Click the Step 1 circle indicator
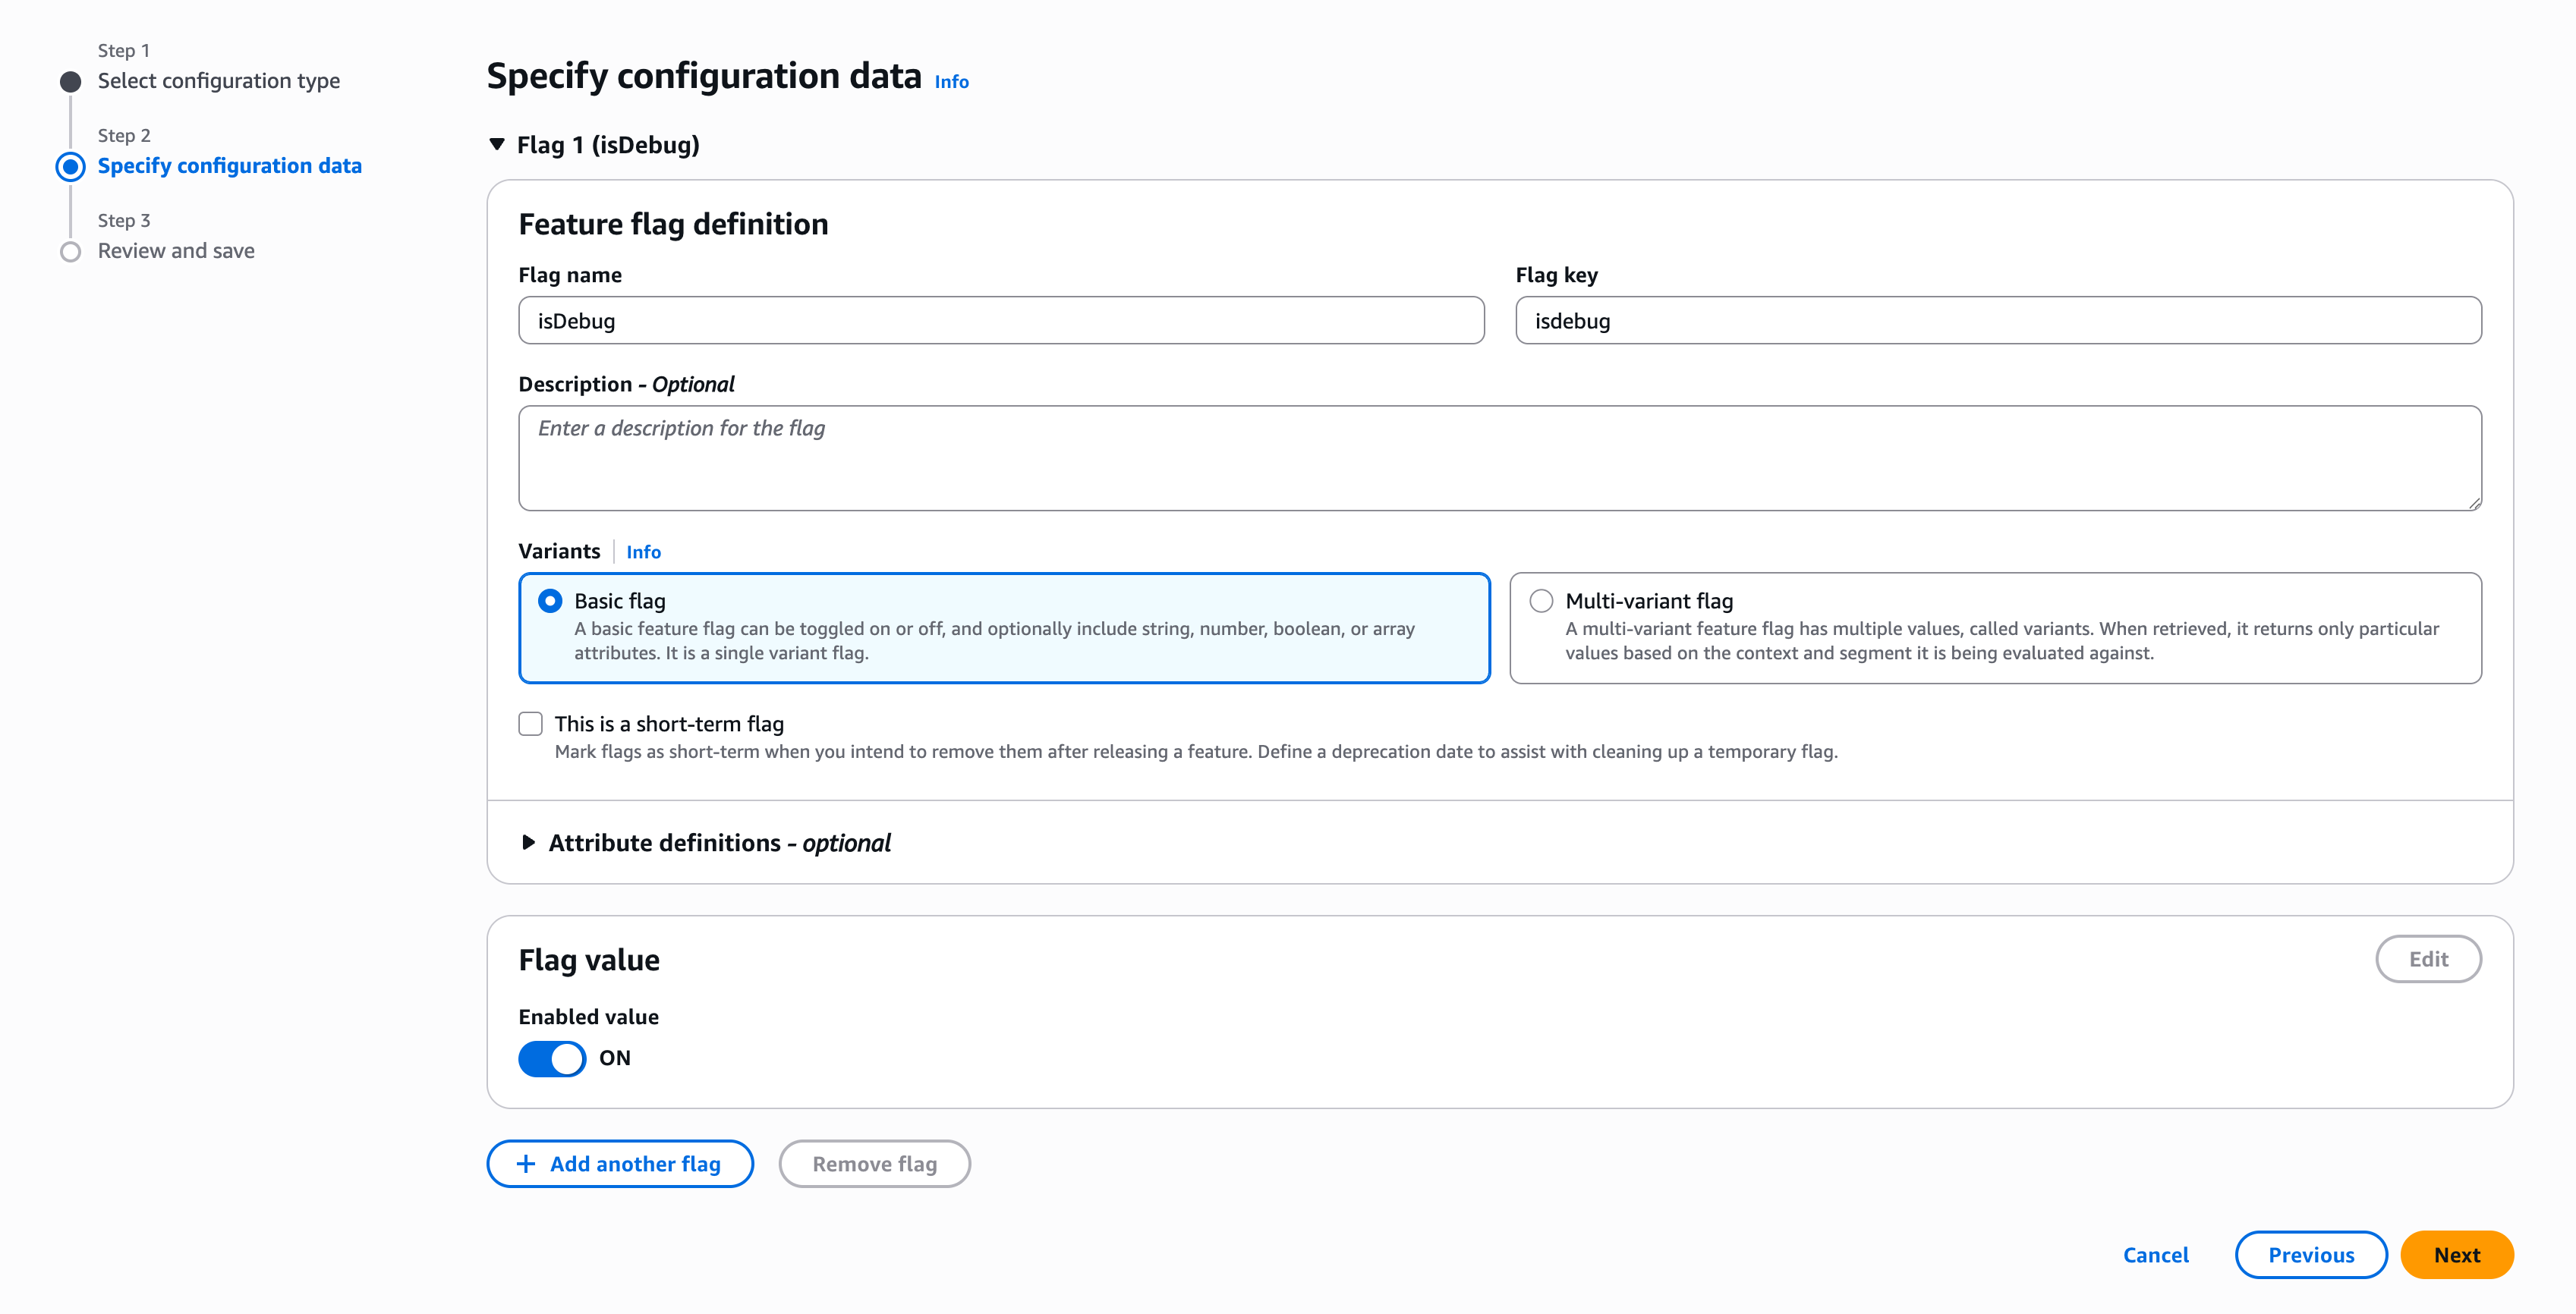The image size is (2576, 1314). tap(70, 81)
